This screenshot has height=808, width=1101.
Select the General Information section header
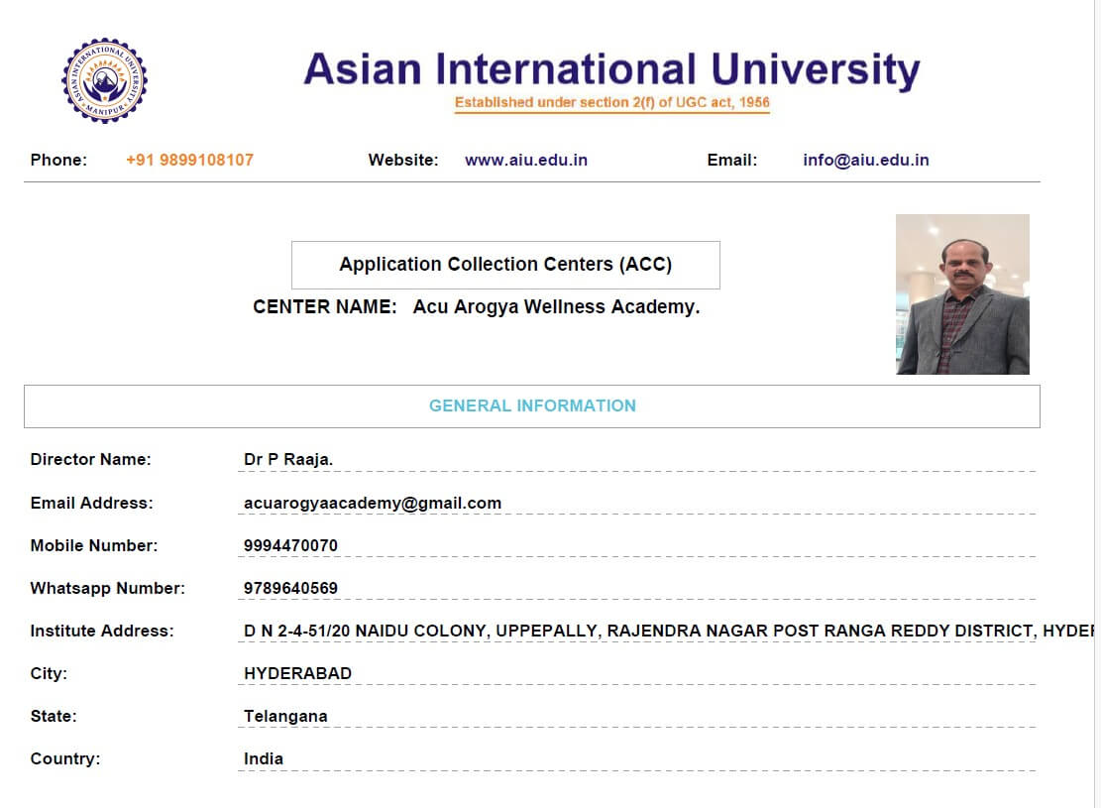[x=532, y=405]
